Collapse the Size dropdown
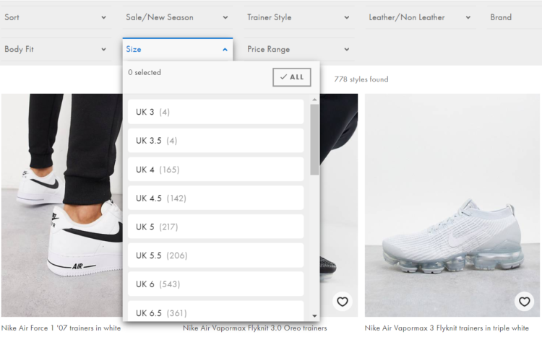542x337 pixels. pos(177,49)
